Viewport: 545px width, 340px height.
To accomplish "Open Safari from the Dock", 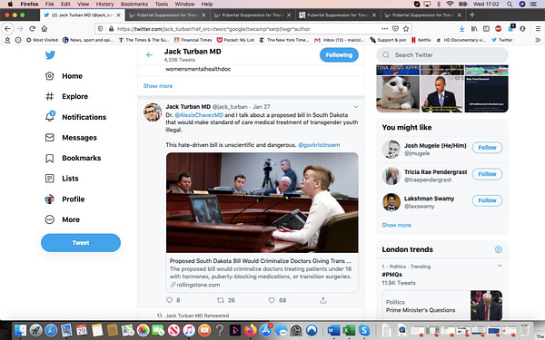I will pyautogui.click(x=52, y=330).
